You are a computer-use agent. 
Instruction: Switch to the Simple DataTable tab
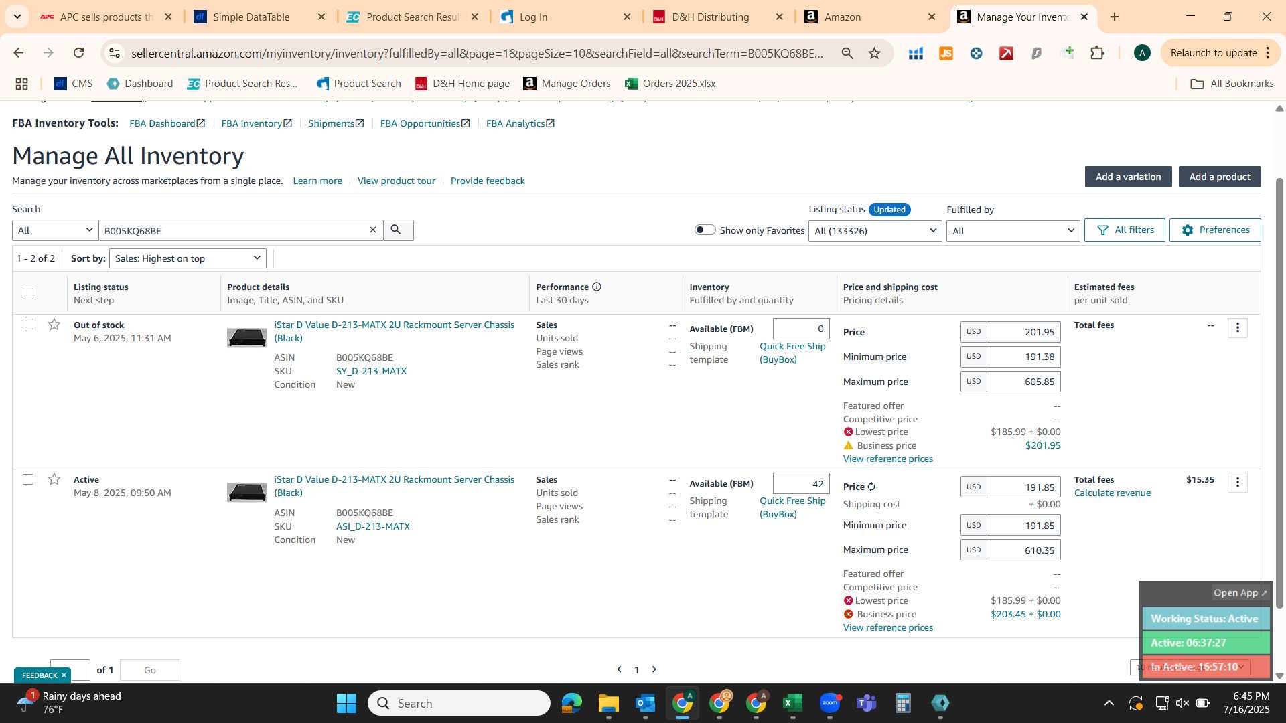pos(258,17)
